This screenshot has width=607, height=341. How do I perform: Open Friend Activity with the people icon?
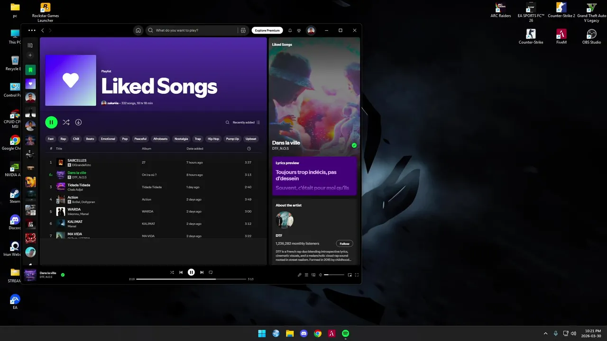(299, 30)
